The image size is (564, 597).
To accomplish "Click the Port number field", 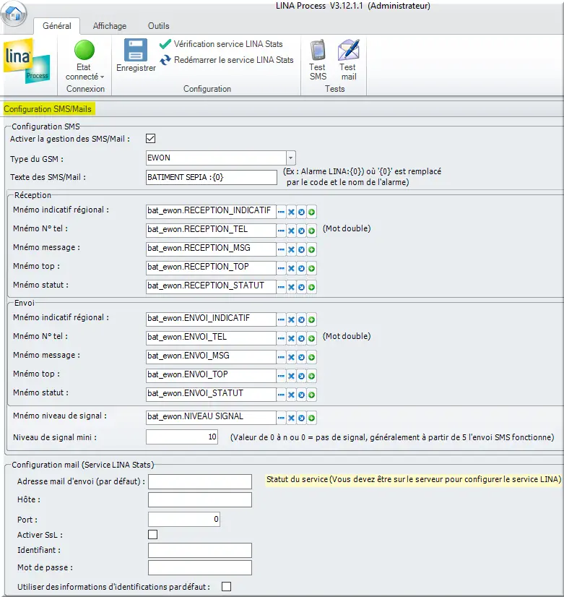I will pos(184,520).
